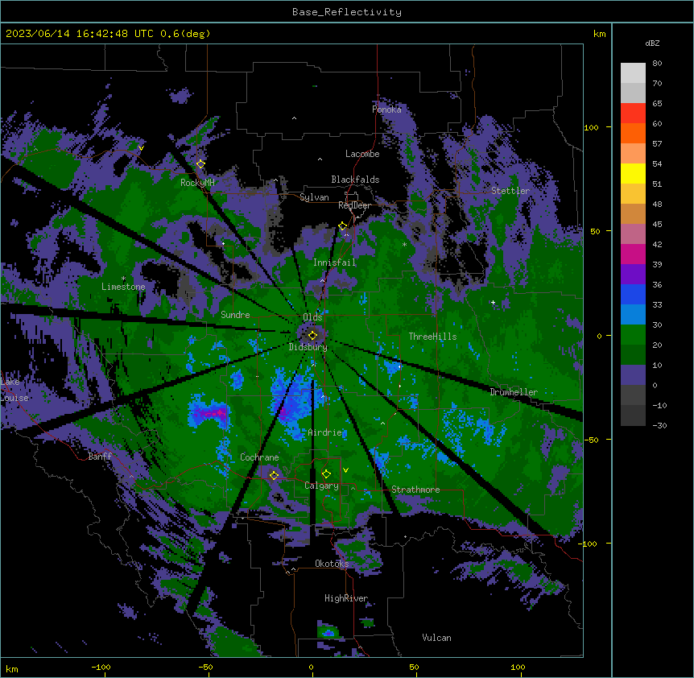
Task: Click the RockyMH label
Action: [197, 183]
